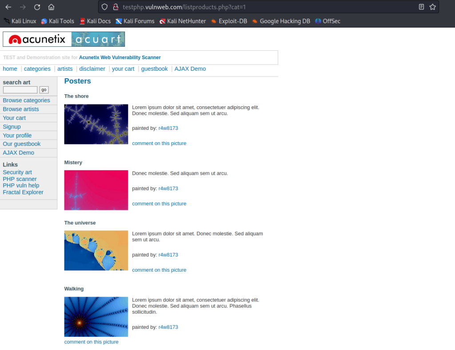
Task: Toggle reader view icon
Action: click(x=421, y=7)
